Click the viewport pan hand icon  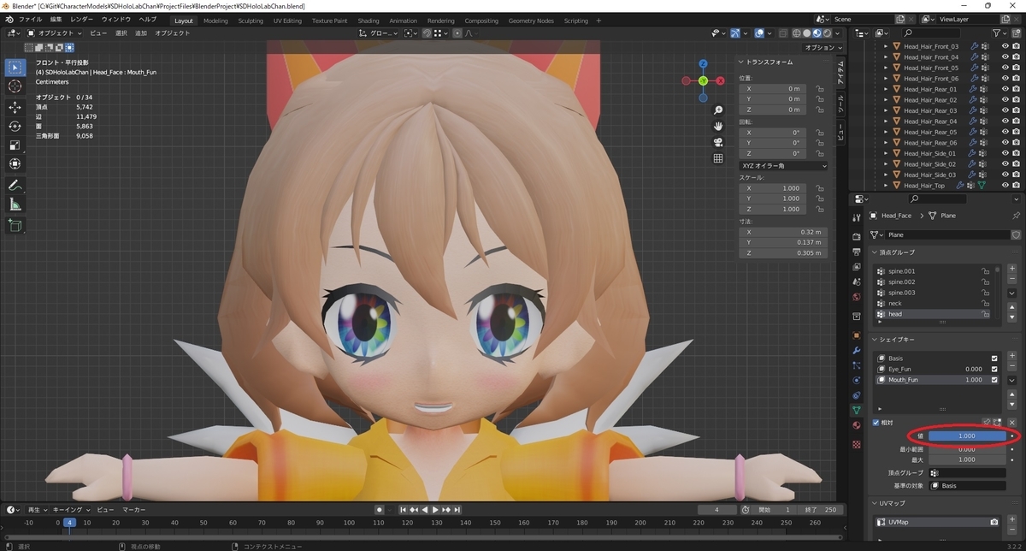719,126
